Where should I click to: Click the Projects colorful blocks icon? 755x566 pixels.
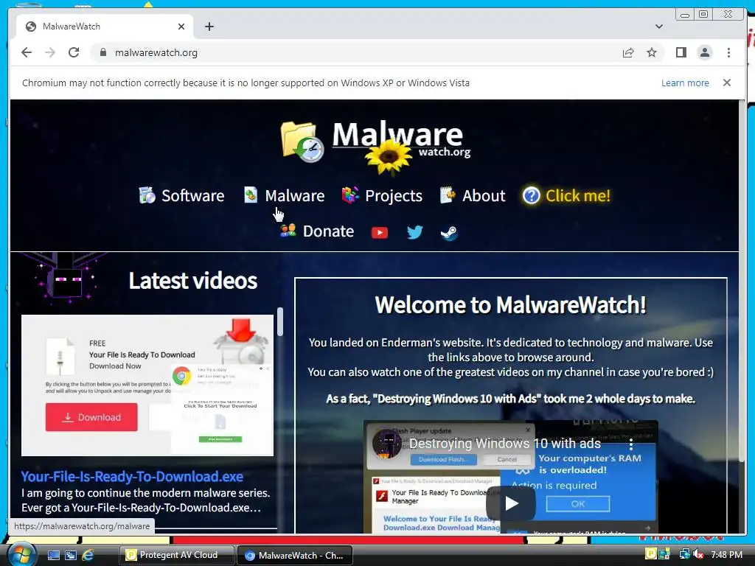tap(350, 195)
